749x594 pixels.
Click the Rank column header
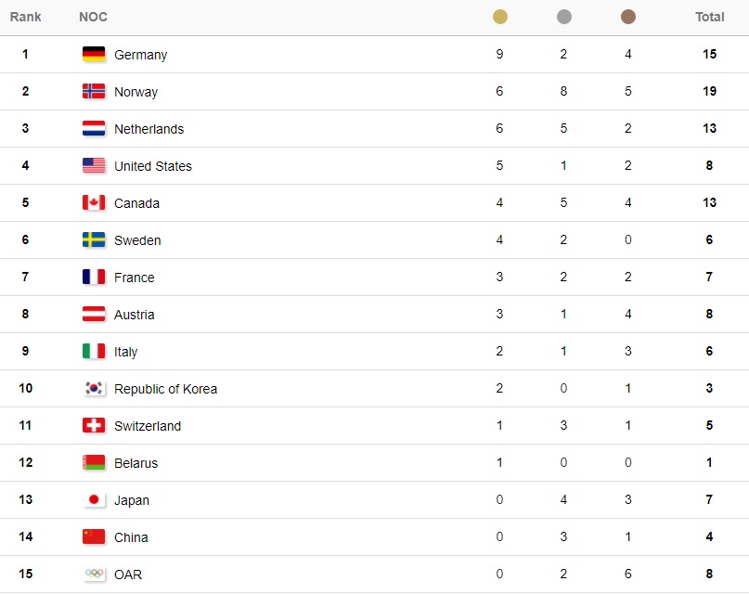[25, 17]
